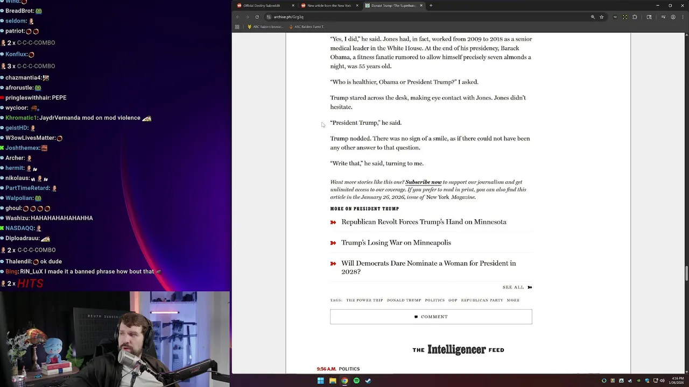Select the Donald Trump: The Superhuman tab
689x387 pixels.
[393, 5]
